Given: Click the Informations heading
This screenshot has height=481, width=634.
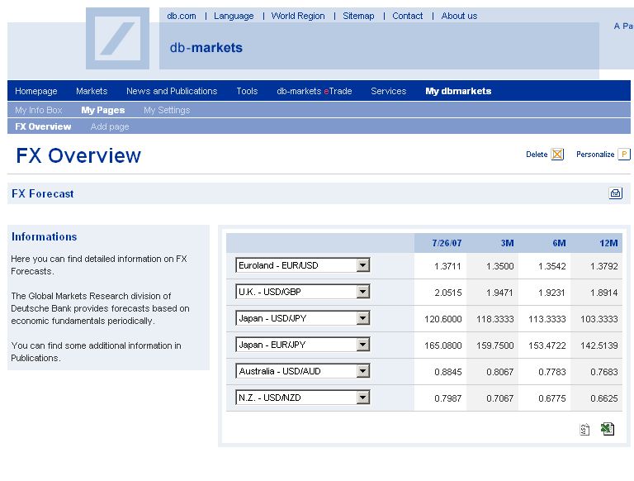Looking at the screenshot, I should pyautogui.click(x=45, y=236).
